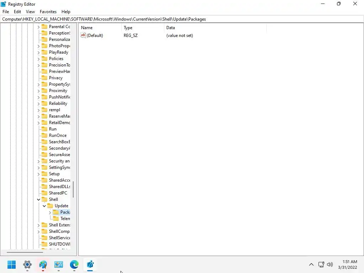
Task: Select the RunOnce key
Action: tap(58, 135)
